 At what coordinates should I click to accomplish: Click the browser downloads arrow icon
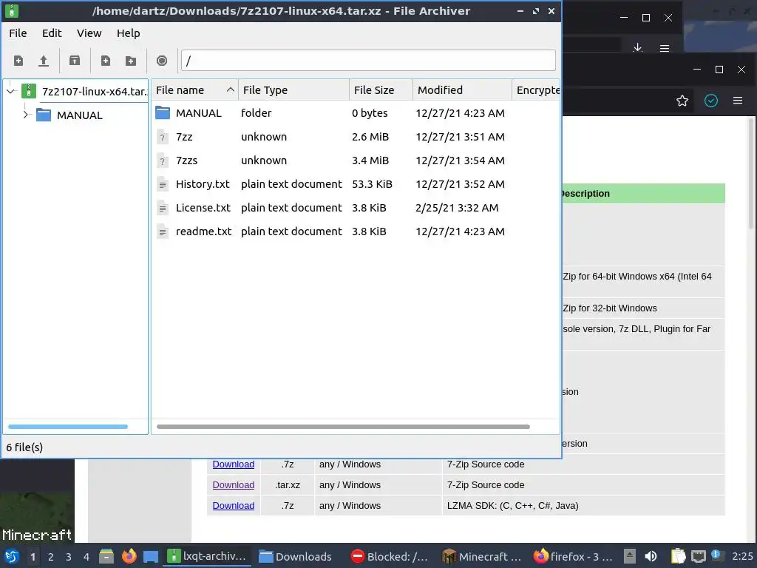tap(638, 47)
